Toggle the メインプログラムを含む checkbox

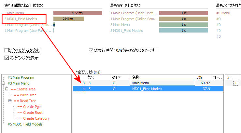[7, 50]
